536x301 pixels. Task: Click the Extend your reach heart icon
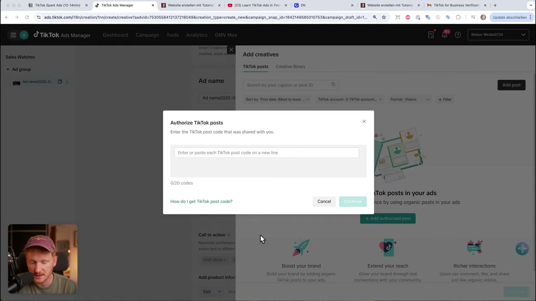pyautogui.click(x=388, y=247)
